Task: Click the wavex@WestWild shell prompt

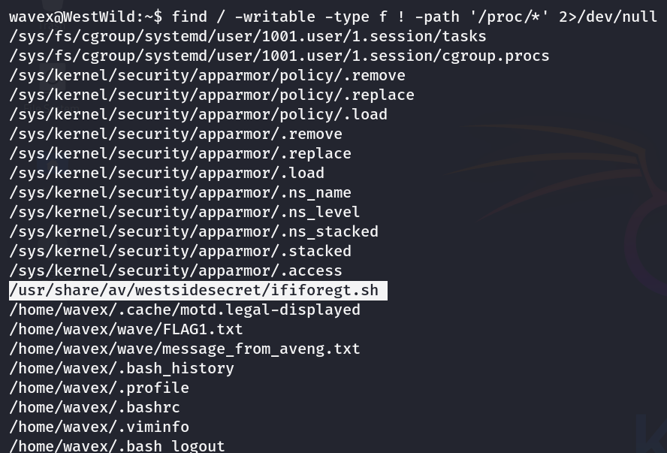Action: (83, 17)
